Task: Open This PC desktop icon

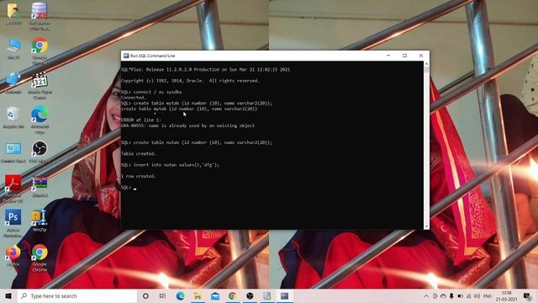Action: pyautogui.click(x=13, y=49)
